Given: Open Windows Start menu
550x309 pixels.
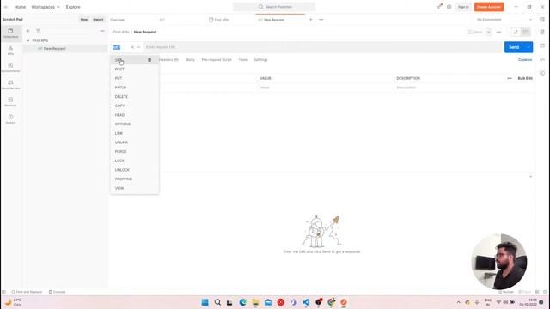Looking at the screenshot, I should click(205, 302).
